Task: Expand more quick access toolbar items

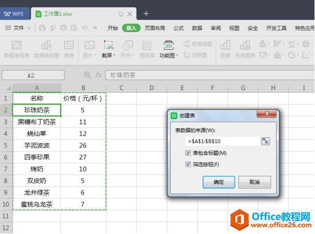Action: click(95, 27)
